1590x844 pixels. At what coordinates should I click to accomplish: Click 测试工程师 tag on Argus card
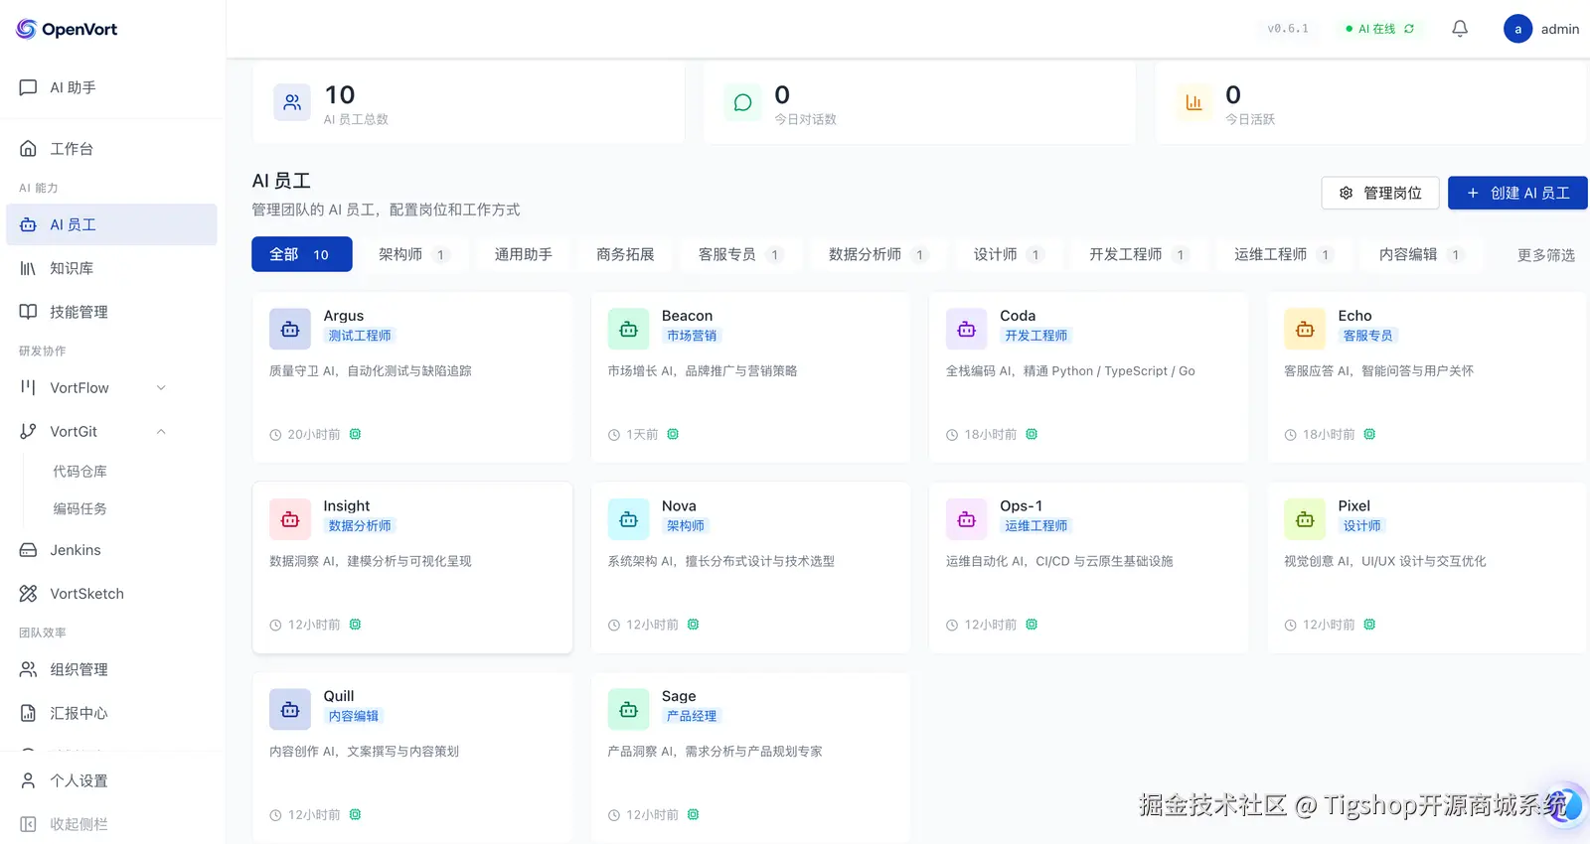[x=360, y=336]
